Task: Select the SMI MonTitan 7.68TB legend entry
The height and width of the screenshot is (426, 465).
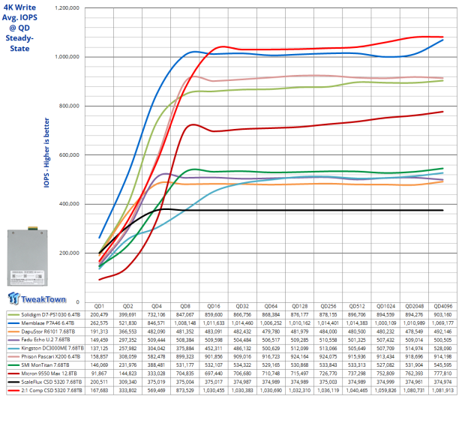Action: click(46, 365)
